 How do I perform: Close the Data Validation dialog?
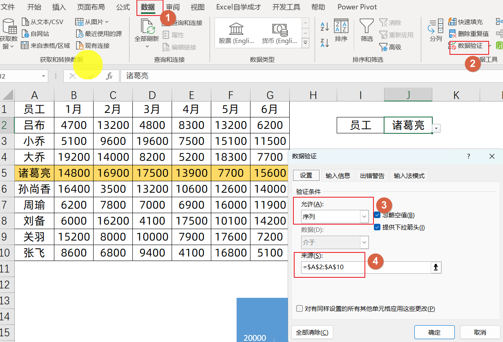coord(492,156)
